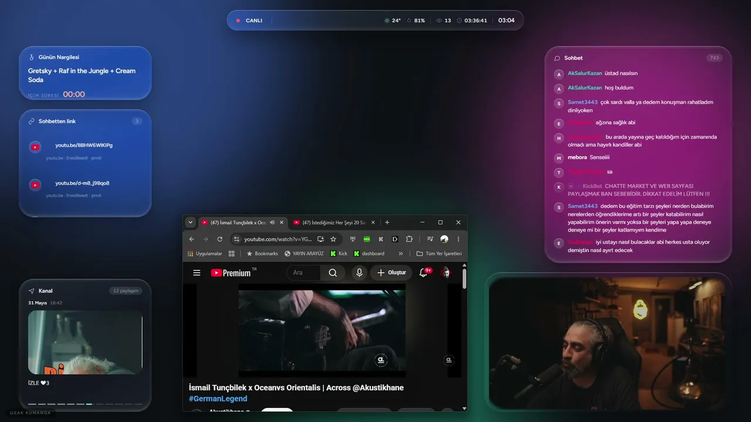Image resolution: width=751 pixels, height=422 pixels.
Task: Click the CANLI live indicator
Action: tap(249, 21)
